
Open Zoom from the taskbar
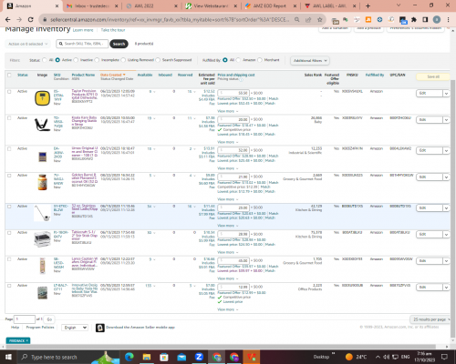(x=199, y=357)
